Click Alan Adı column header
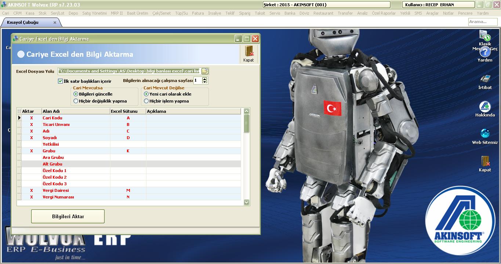Viewport: 501px width, 264px height. pos(76,111)
